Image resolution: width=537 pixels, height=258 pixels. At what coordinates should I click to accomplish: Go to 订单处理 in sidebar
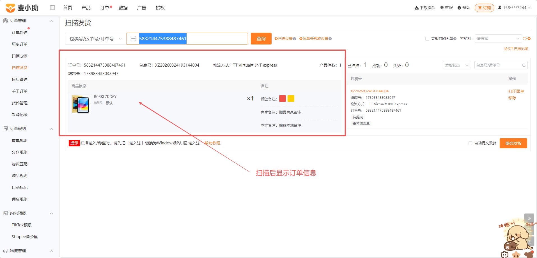20,32
